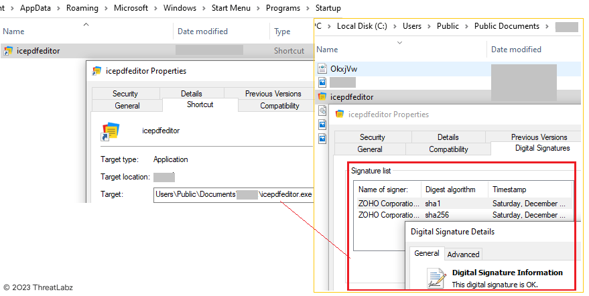This screenshot has width=589, height=296.
Task: Click the icon in the right Properties title bar
Action: point(340,115)
